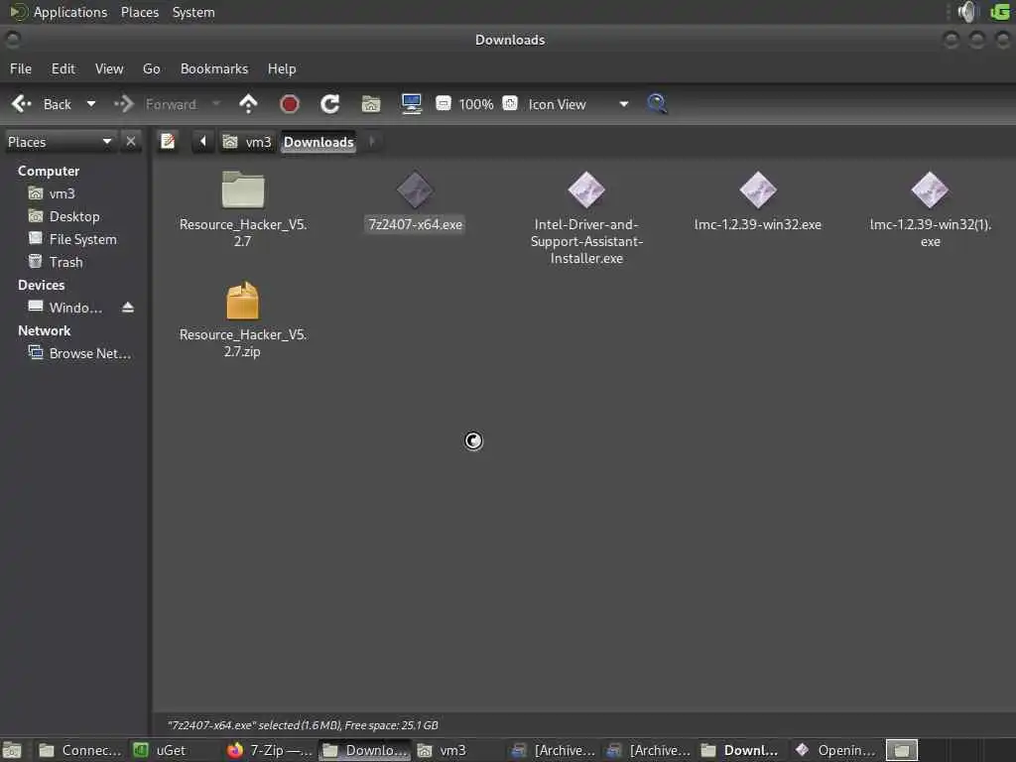Click the Resource_Hacker_V5.2.7.zip filename label

point(243,342)
